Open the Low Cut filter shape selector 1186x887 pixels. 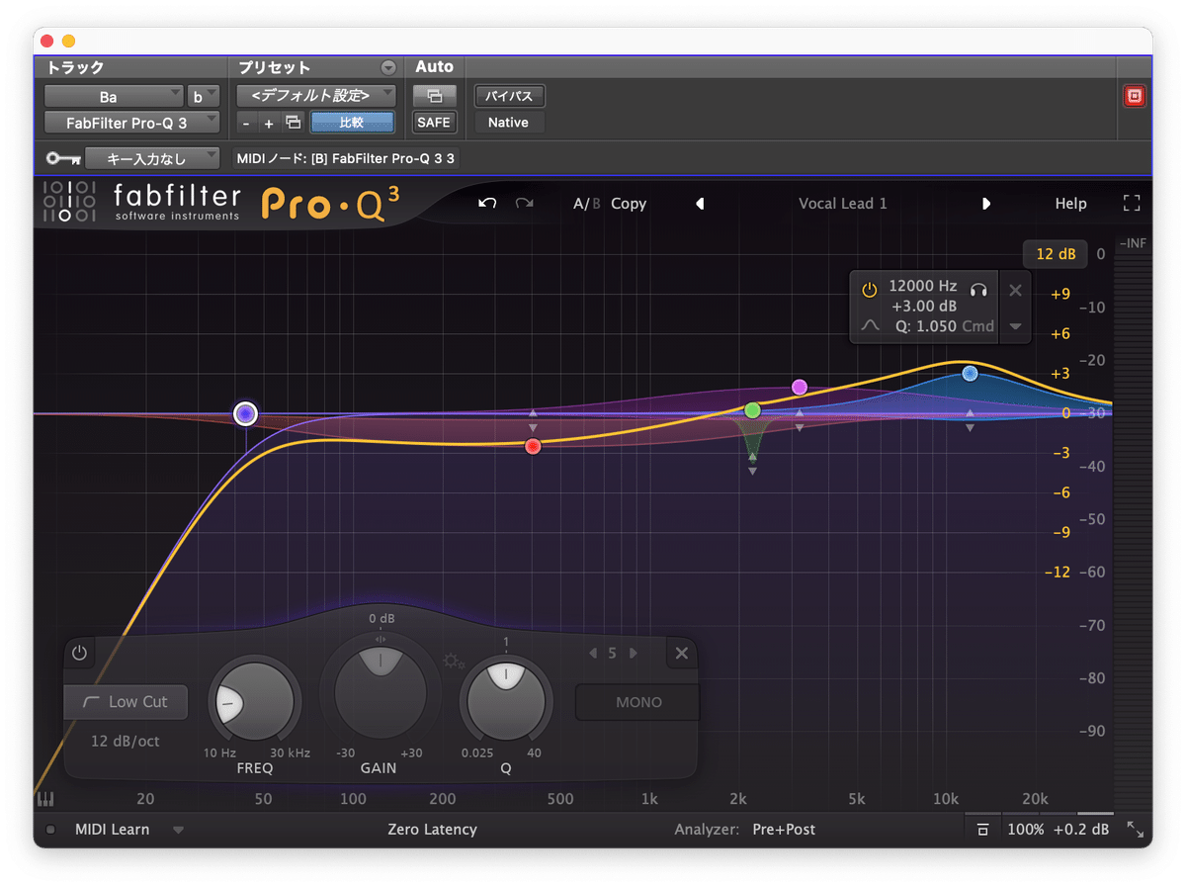126,702
